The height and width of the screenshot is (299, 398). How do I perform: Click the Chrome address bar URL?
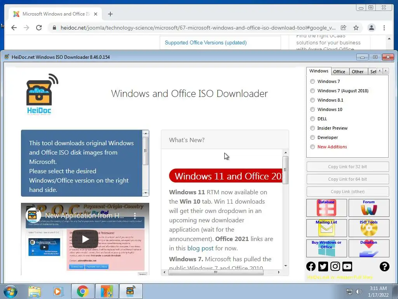click(198, 28)
